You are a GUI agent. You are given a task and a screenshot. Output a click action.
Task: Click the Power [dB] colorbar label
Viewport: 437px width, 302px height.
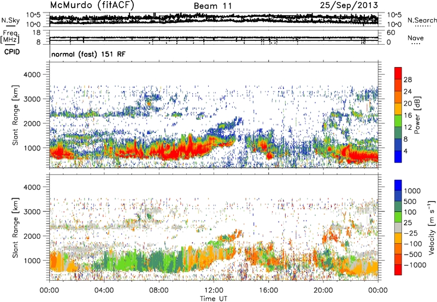417,115
